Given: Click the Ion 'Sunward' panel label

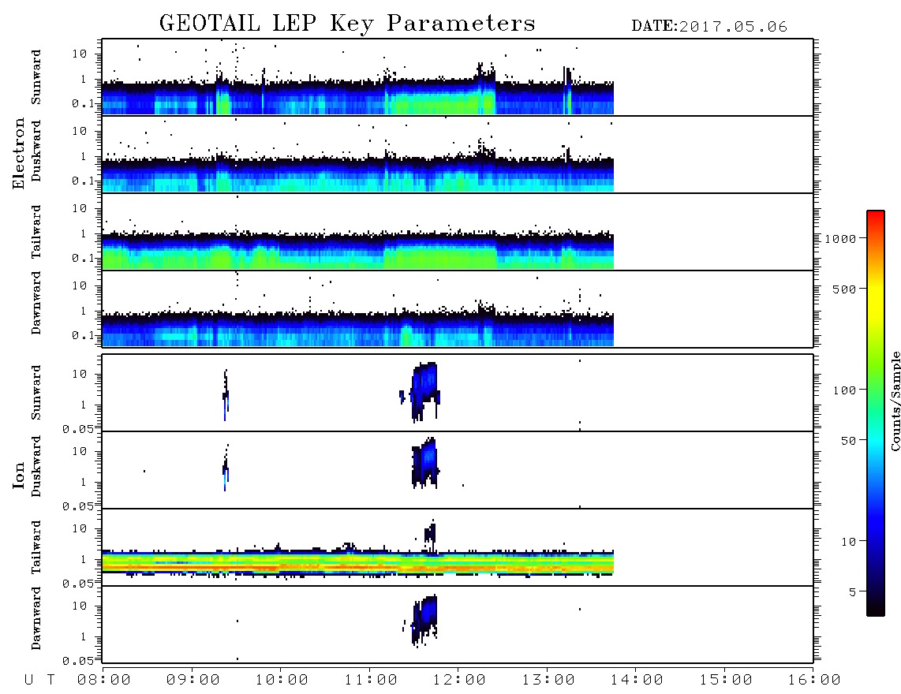Looking at the screenshot, I should (36, 393).
